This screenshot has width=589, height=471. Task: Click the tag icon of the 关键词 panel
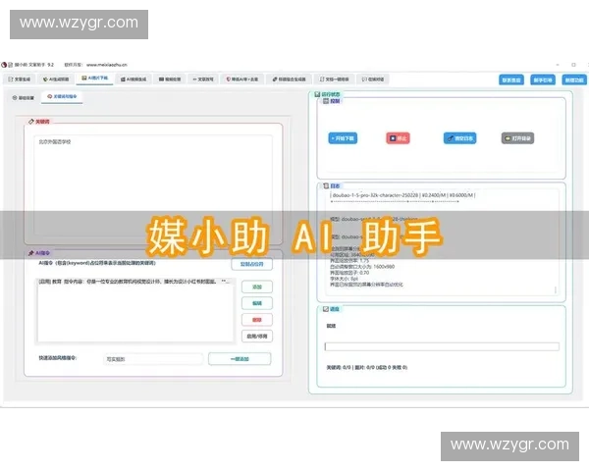point(31,122)
